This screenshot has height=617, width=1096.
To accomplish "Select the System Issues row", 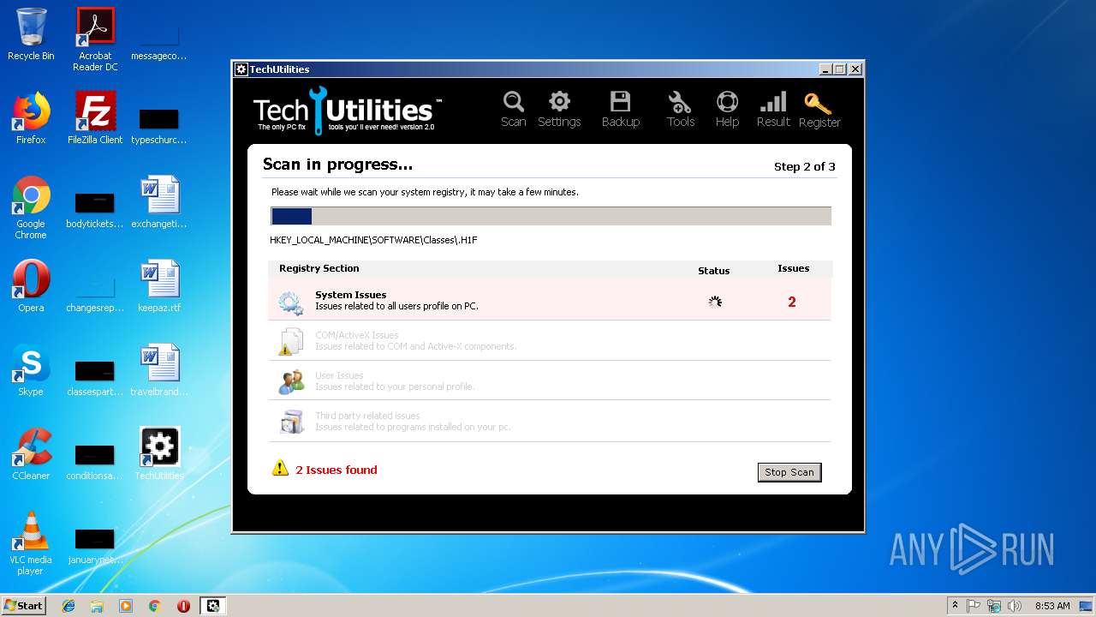I will (549, 300).
